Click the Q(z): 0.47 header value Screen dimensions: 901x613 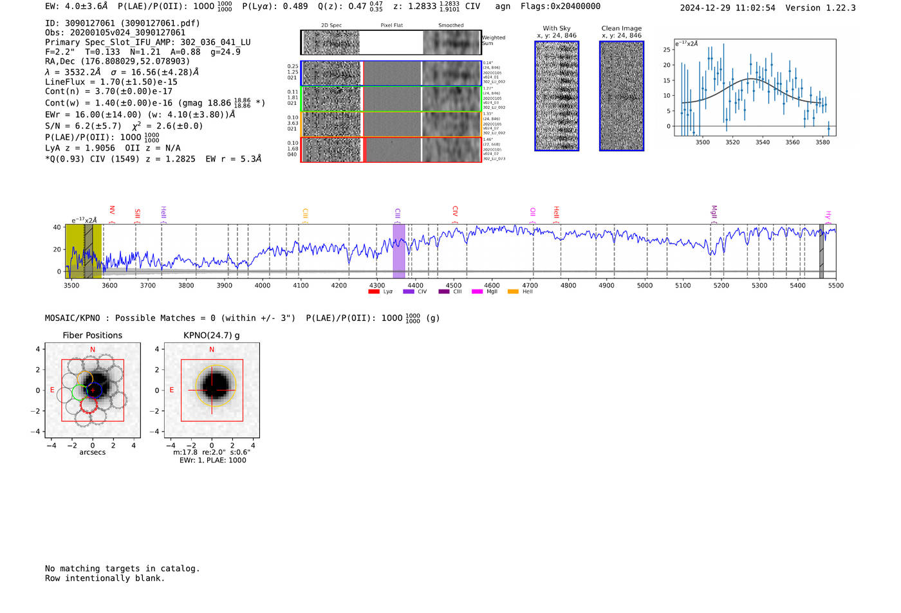pyautogui.click(x=350, y=6)
